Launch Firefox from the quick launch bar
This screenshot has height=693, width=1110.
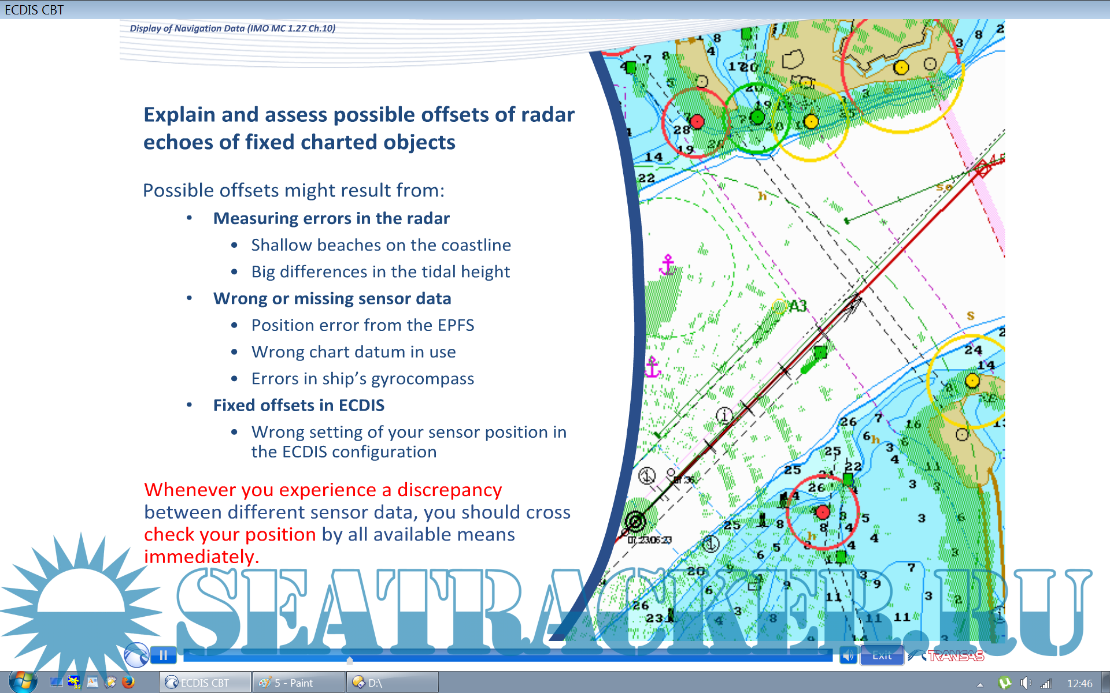tap(128, 682)
